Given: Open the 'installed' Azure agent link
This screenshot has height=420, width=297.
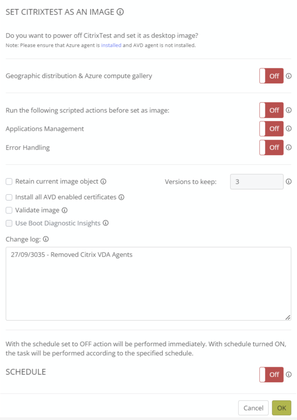Looking at the screenshot, I should pos(111,45).
